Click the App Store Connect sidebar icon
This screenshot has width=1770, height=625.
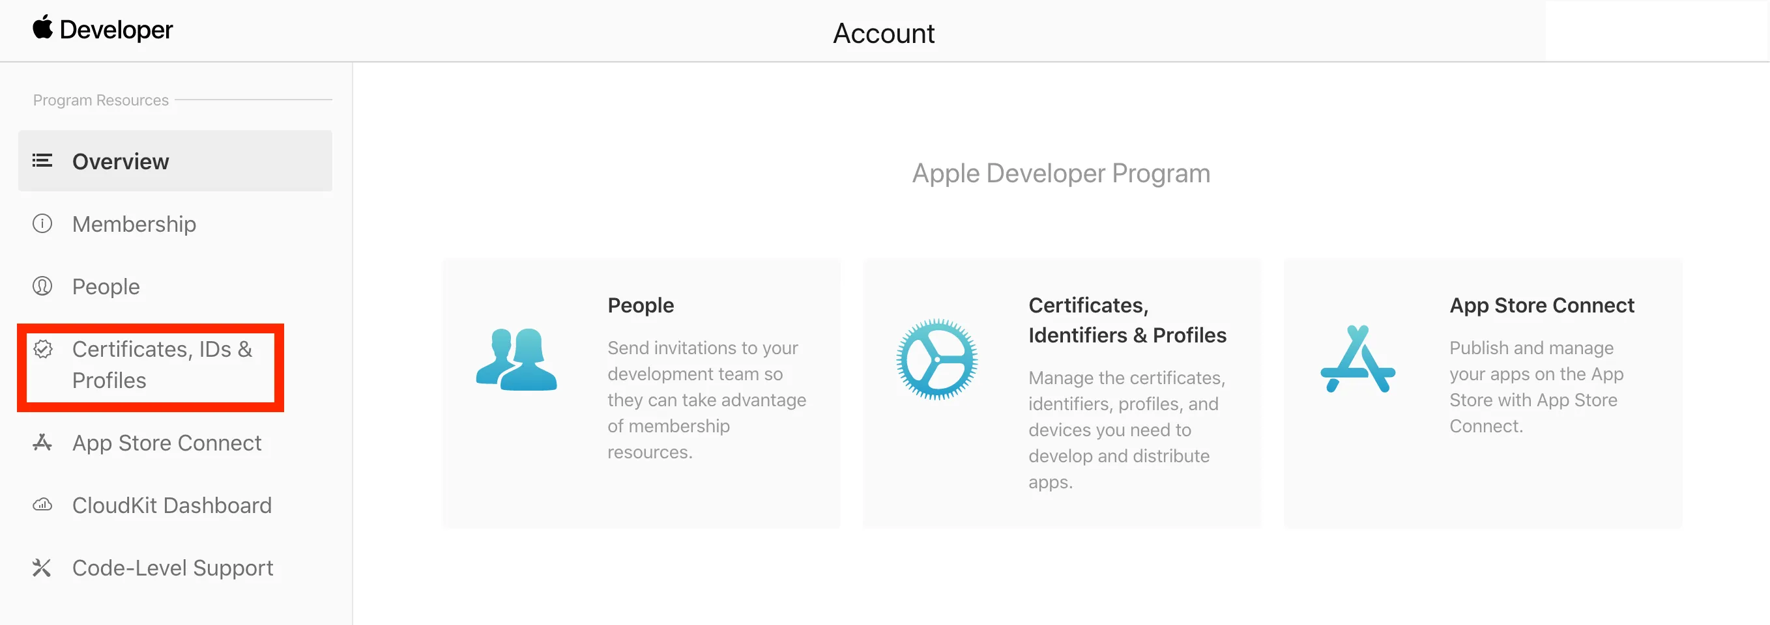42,443
